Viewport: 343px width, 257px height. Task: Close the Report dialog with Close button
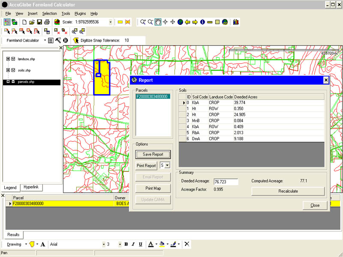click(x=315, y=206)
